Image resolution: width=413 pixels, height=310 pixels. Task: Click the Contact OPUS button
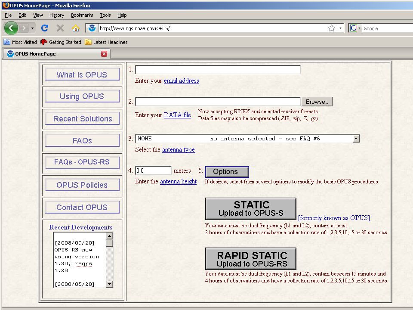pos(82,207)
